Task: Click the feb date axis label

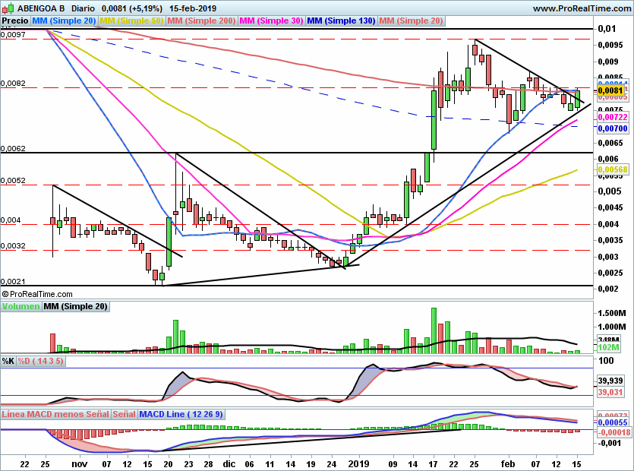Action: point(508,463)
